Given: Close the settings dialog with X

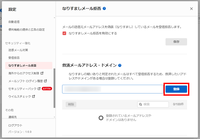Looking at the screenshot, I should [x=191, y=9].
